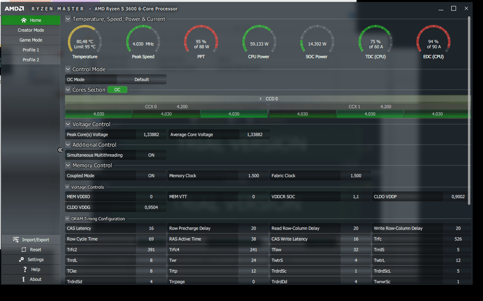Collapse the Voltage Controls subsection
Image resolution: width=483 pixels, height=301 pixels.
pyautogui.click(x=67, y=187)
